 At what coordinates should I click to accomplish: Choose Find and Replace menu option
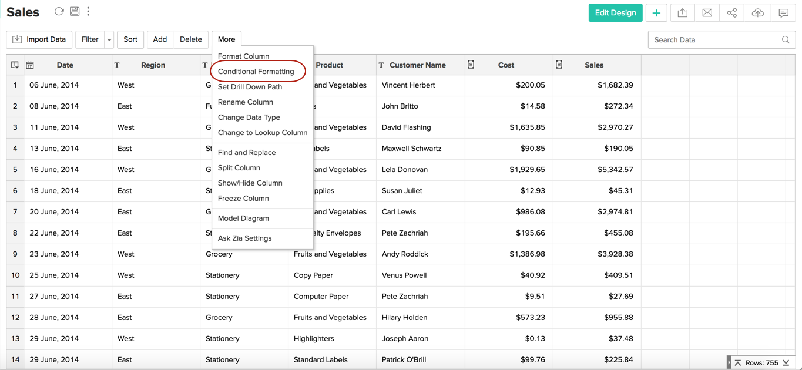246,153
